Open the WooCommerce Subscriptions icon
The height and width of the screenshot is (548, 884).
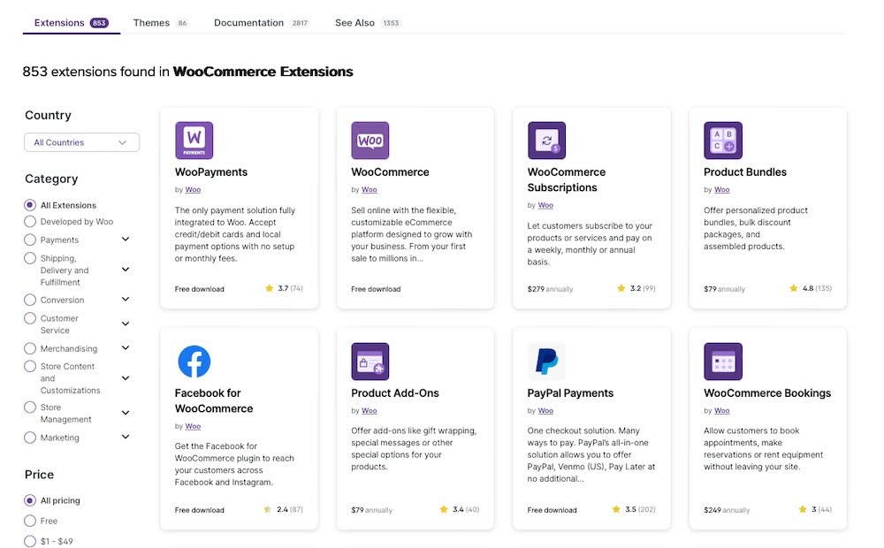pos(546,141)
